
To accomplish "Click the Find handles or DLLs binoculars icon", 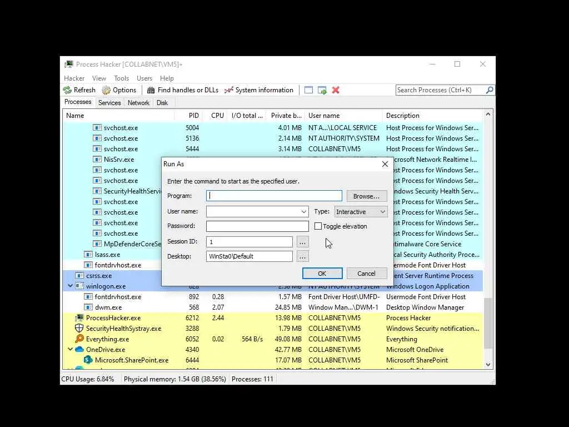I will (x=151, y=90).
